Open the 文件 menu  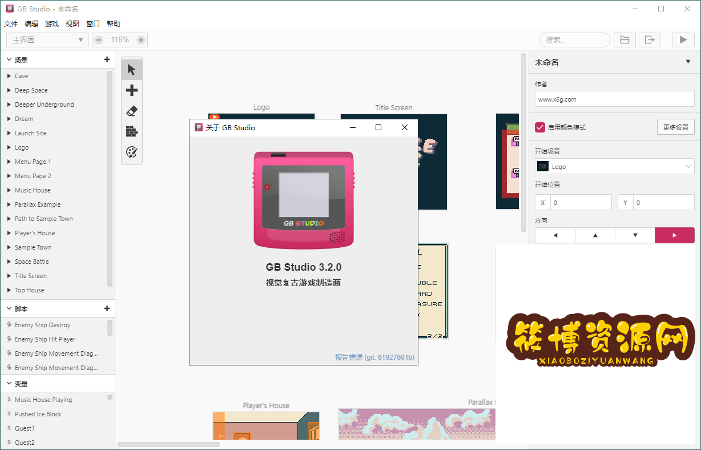(x=11, y=24)
